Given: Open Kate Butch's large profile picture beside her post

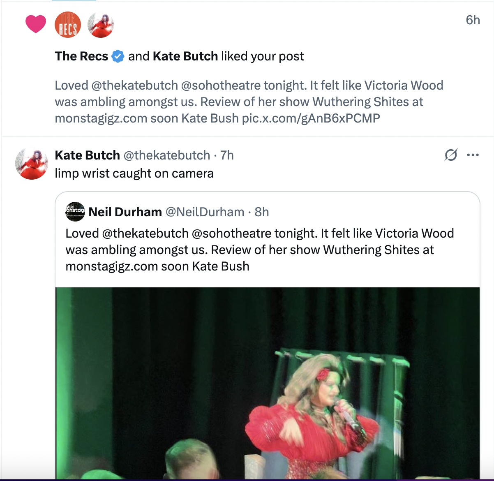Looking at the screenshot, I should tap(31, 164).
